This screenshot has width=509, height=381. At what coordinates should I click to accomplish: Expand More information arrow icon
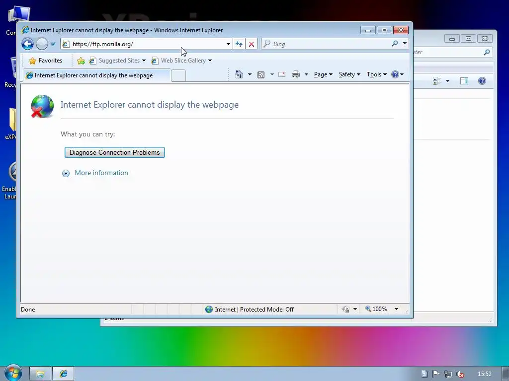[66, 173]
